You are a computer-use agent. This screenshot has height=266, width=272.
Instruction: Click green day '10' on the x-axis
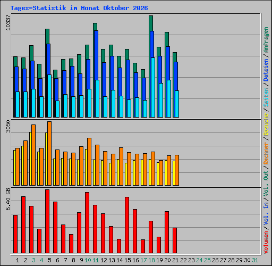[88, 260]
